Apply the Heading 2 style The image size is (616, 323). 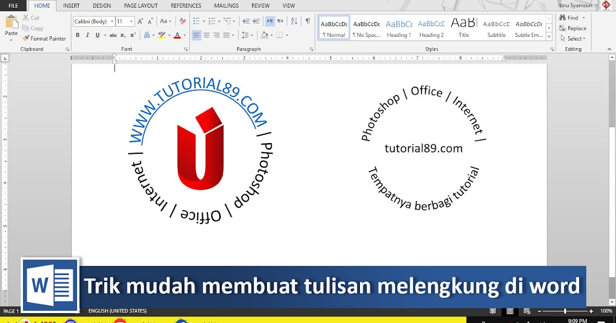(x=431, y=28)
